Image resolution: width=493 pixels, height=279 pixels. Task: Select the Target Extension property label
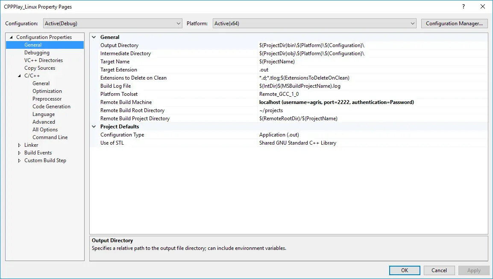pyautogui.click(x=118, y=70)
